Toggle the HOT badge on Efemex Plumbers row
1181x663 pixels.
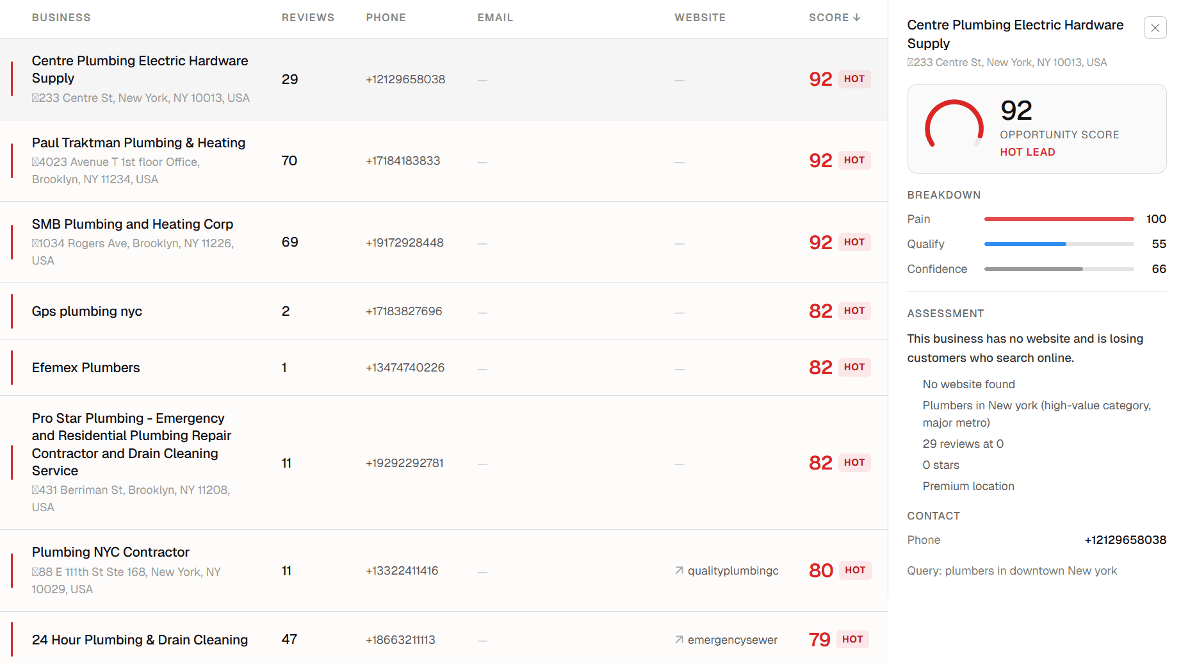pos(854,367)
